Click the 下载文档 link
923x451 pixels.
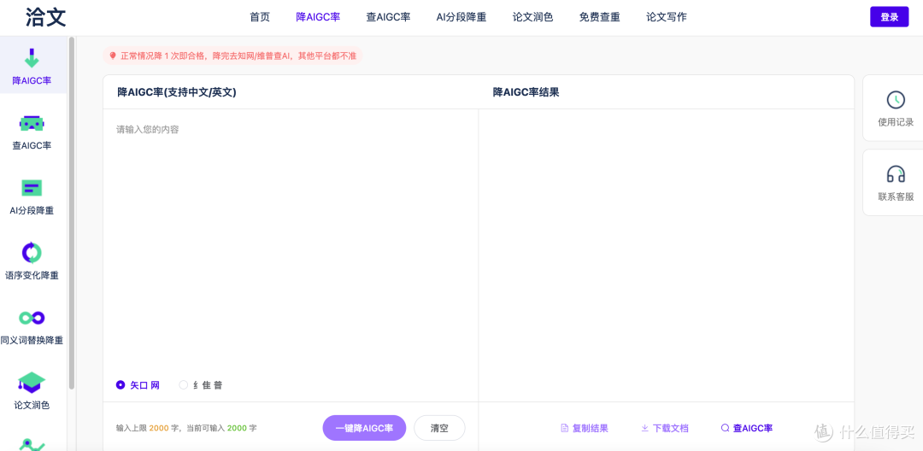click(665, 428)
